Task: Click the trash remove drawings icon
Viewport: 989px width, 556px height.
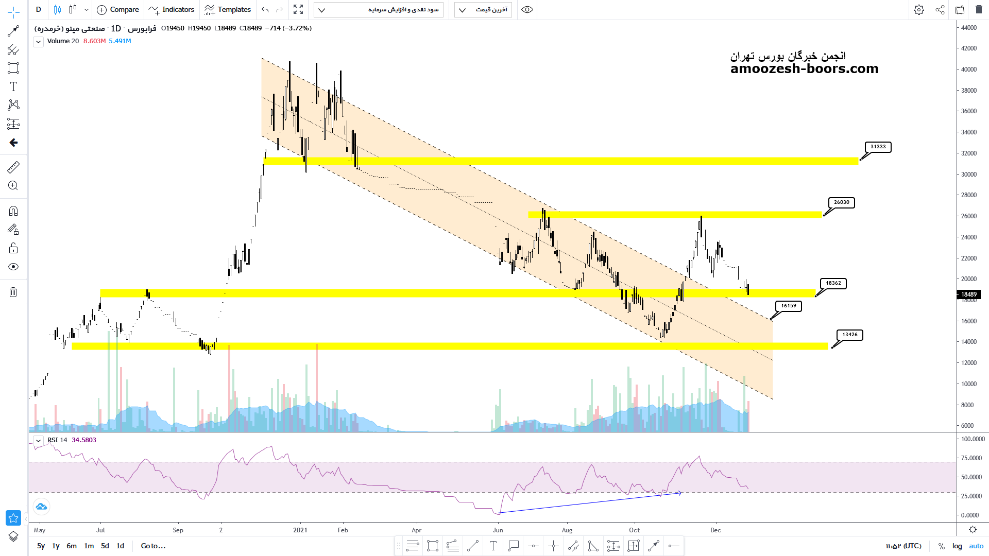Action: point(13,292)
